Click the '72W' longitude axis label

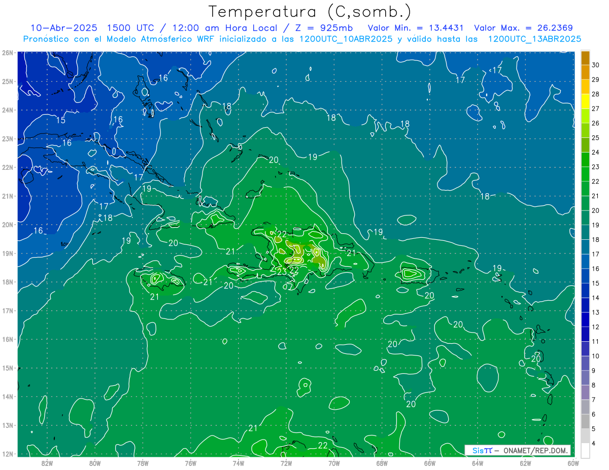[x=286, y=463]
